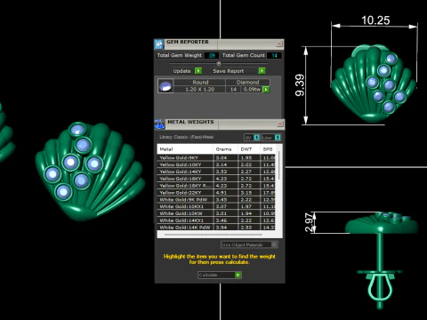Select the round gem thumbnail in Gem Reporter
The width and height of the screenshot is (427, 320).
pyautogui.click(x=165, y=86)
